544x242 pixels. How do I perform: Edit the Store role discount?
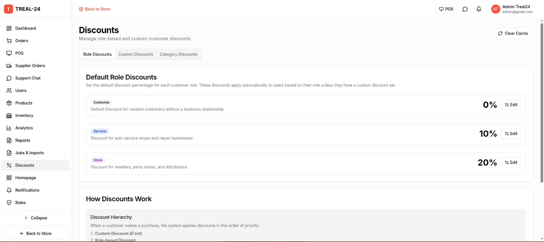coord(511,163)
